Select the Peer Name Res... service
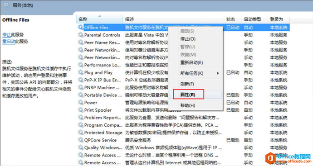313x166 pixels. coord(102,43)
